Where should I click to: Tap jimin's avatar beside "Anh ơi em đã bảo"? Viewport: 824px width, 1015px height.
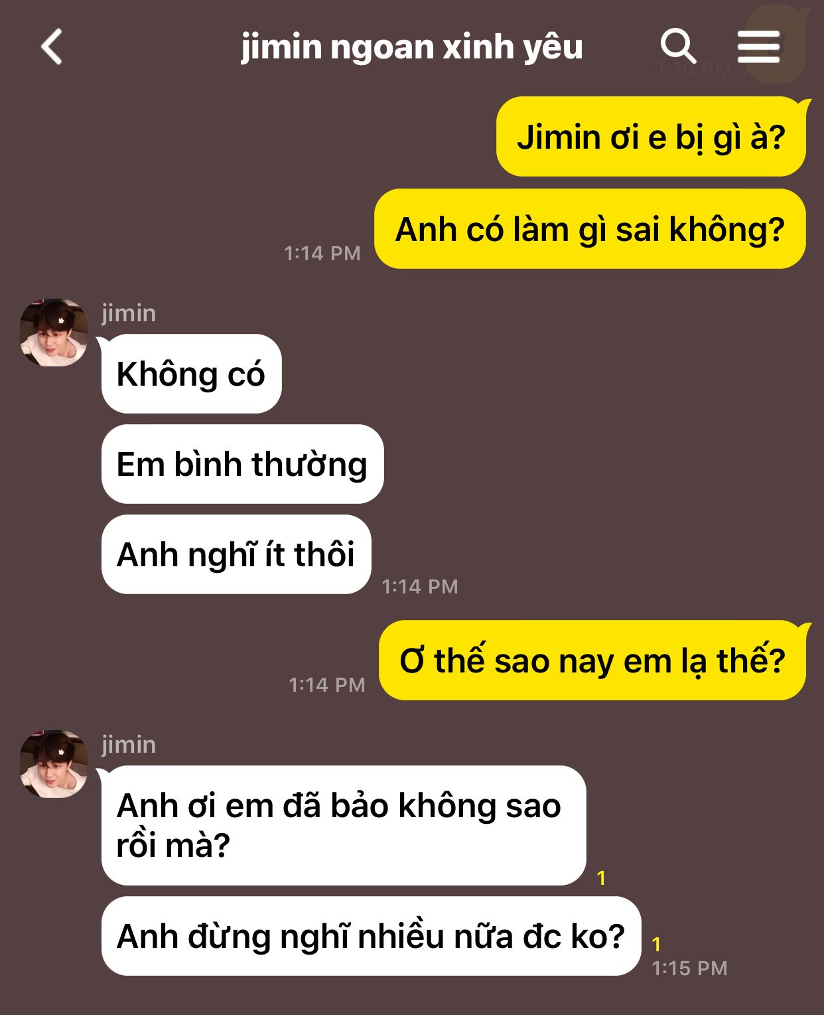[54, 764]
